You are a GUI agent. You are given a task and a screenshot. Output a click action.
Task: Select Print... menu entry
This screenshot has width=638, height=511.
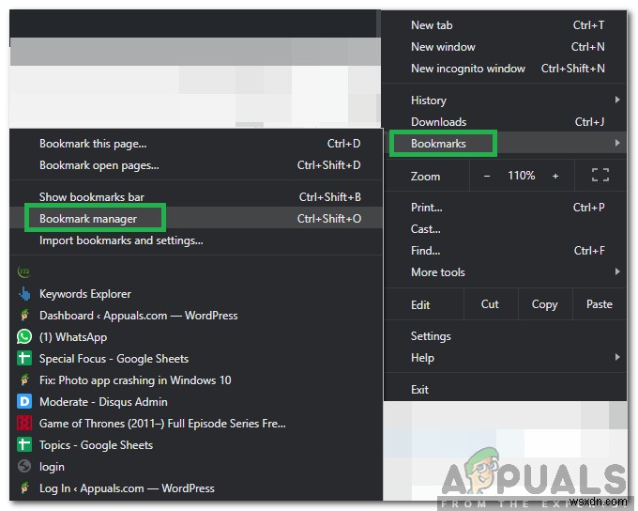tap(505, 208)
